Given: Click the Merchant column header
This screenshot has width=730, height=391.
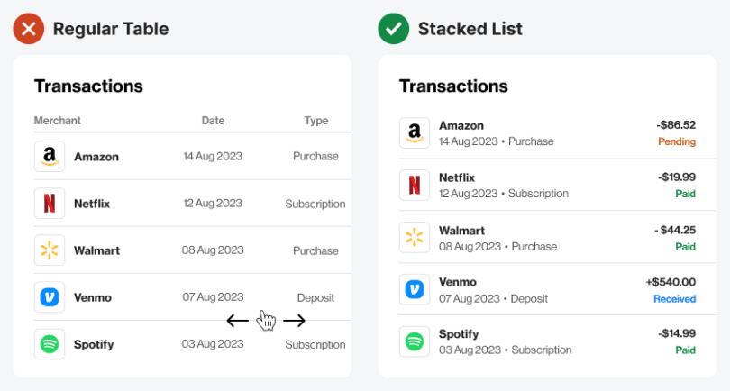Looking at the screenshot, I should (x=58, y=121).
